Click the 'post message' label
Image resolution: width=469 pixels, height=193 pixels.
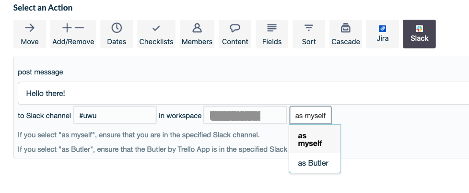click(40, 72)
